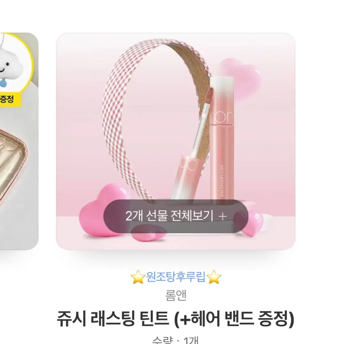
Task: Tap the 수량 1개 quantity text
Action: point(175,340)
